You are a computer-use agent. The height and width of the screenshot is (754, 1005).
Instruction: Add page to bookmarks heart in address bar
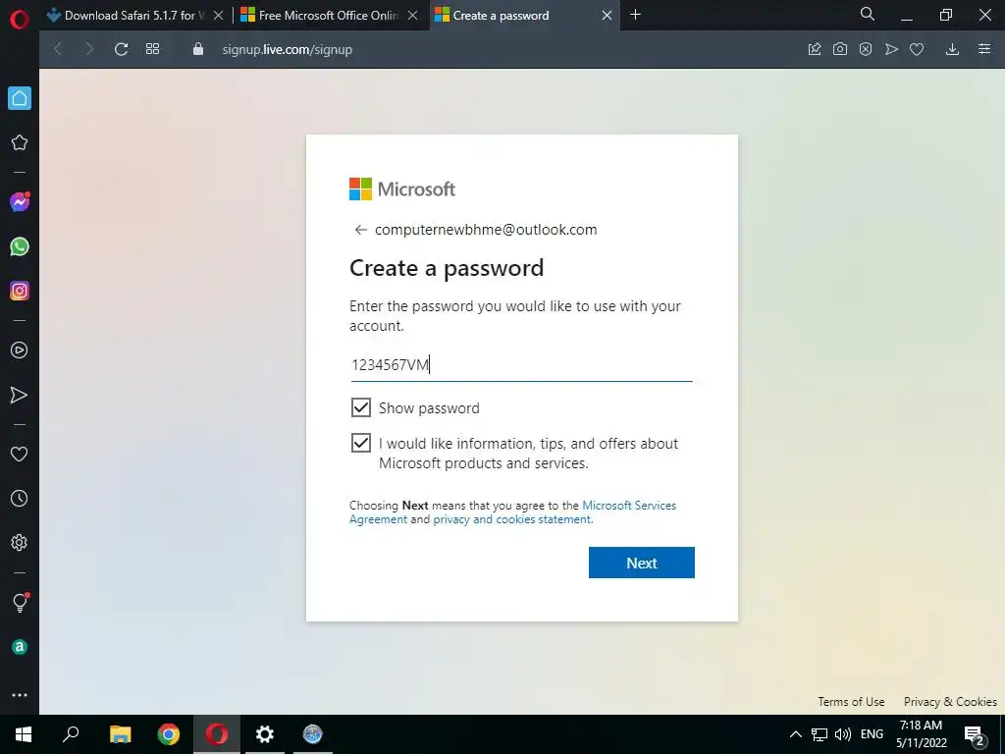[917, 49]
